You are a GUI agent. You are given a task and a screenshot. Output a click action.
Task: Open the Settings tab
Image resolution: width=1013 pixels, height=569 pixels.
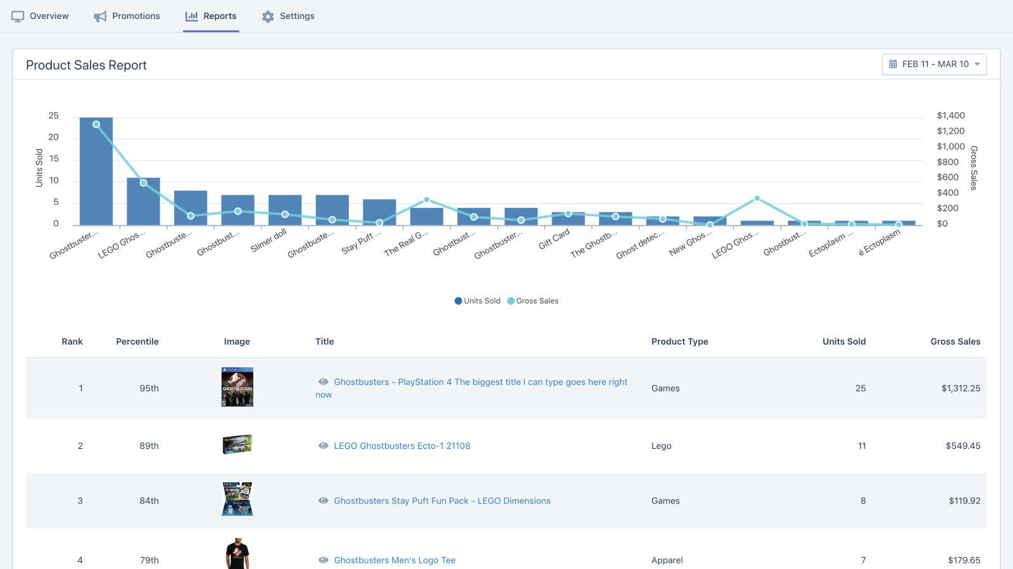tap(296, 16)
